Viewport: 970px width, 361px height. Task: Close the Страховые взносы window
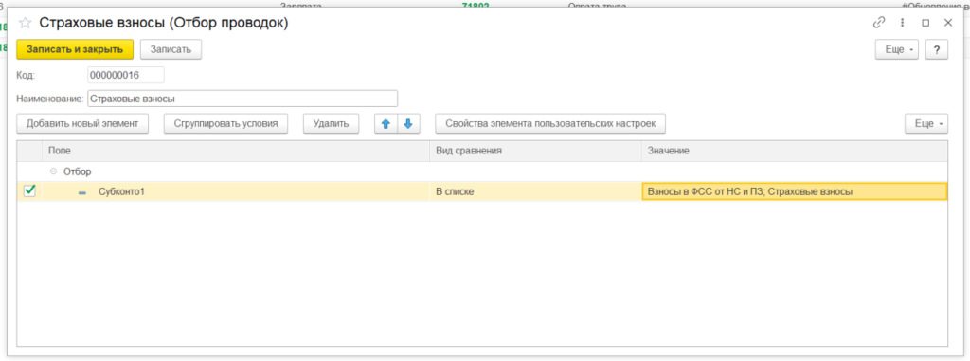947,23
